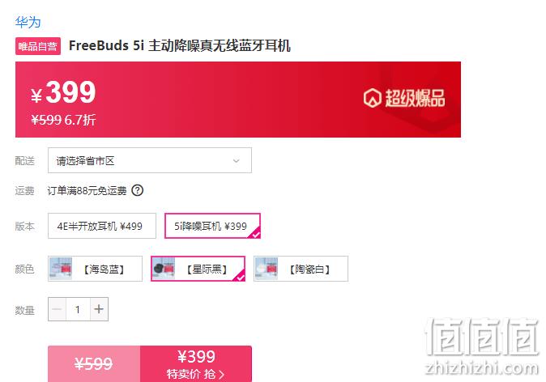Click the 超级爆品 badge icon
Image resolution: width=546 pixels, height=382 pixels.
[373, 98]
